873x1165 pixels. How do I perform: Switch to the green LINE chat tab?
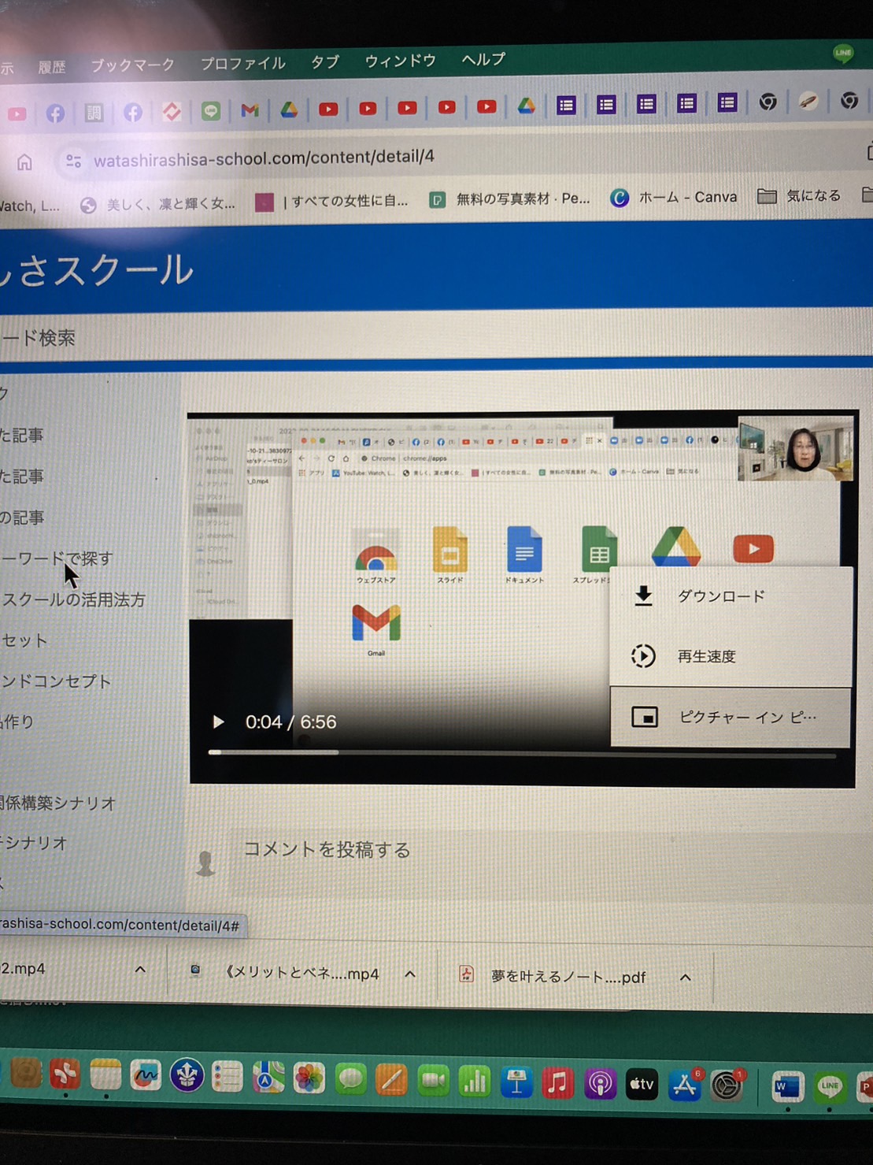(210, 111)
